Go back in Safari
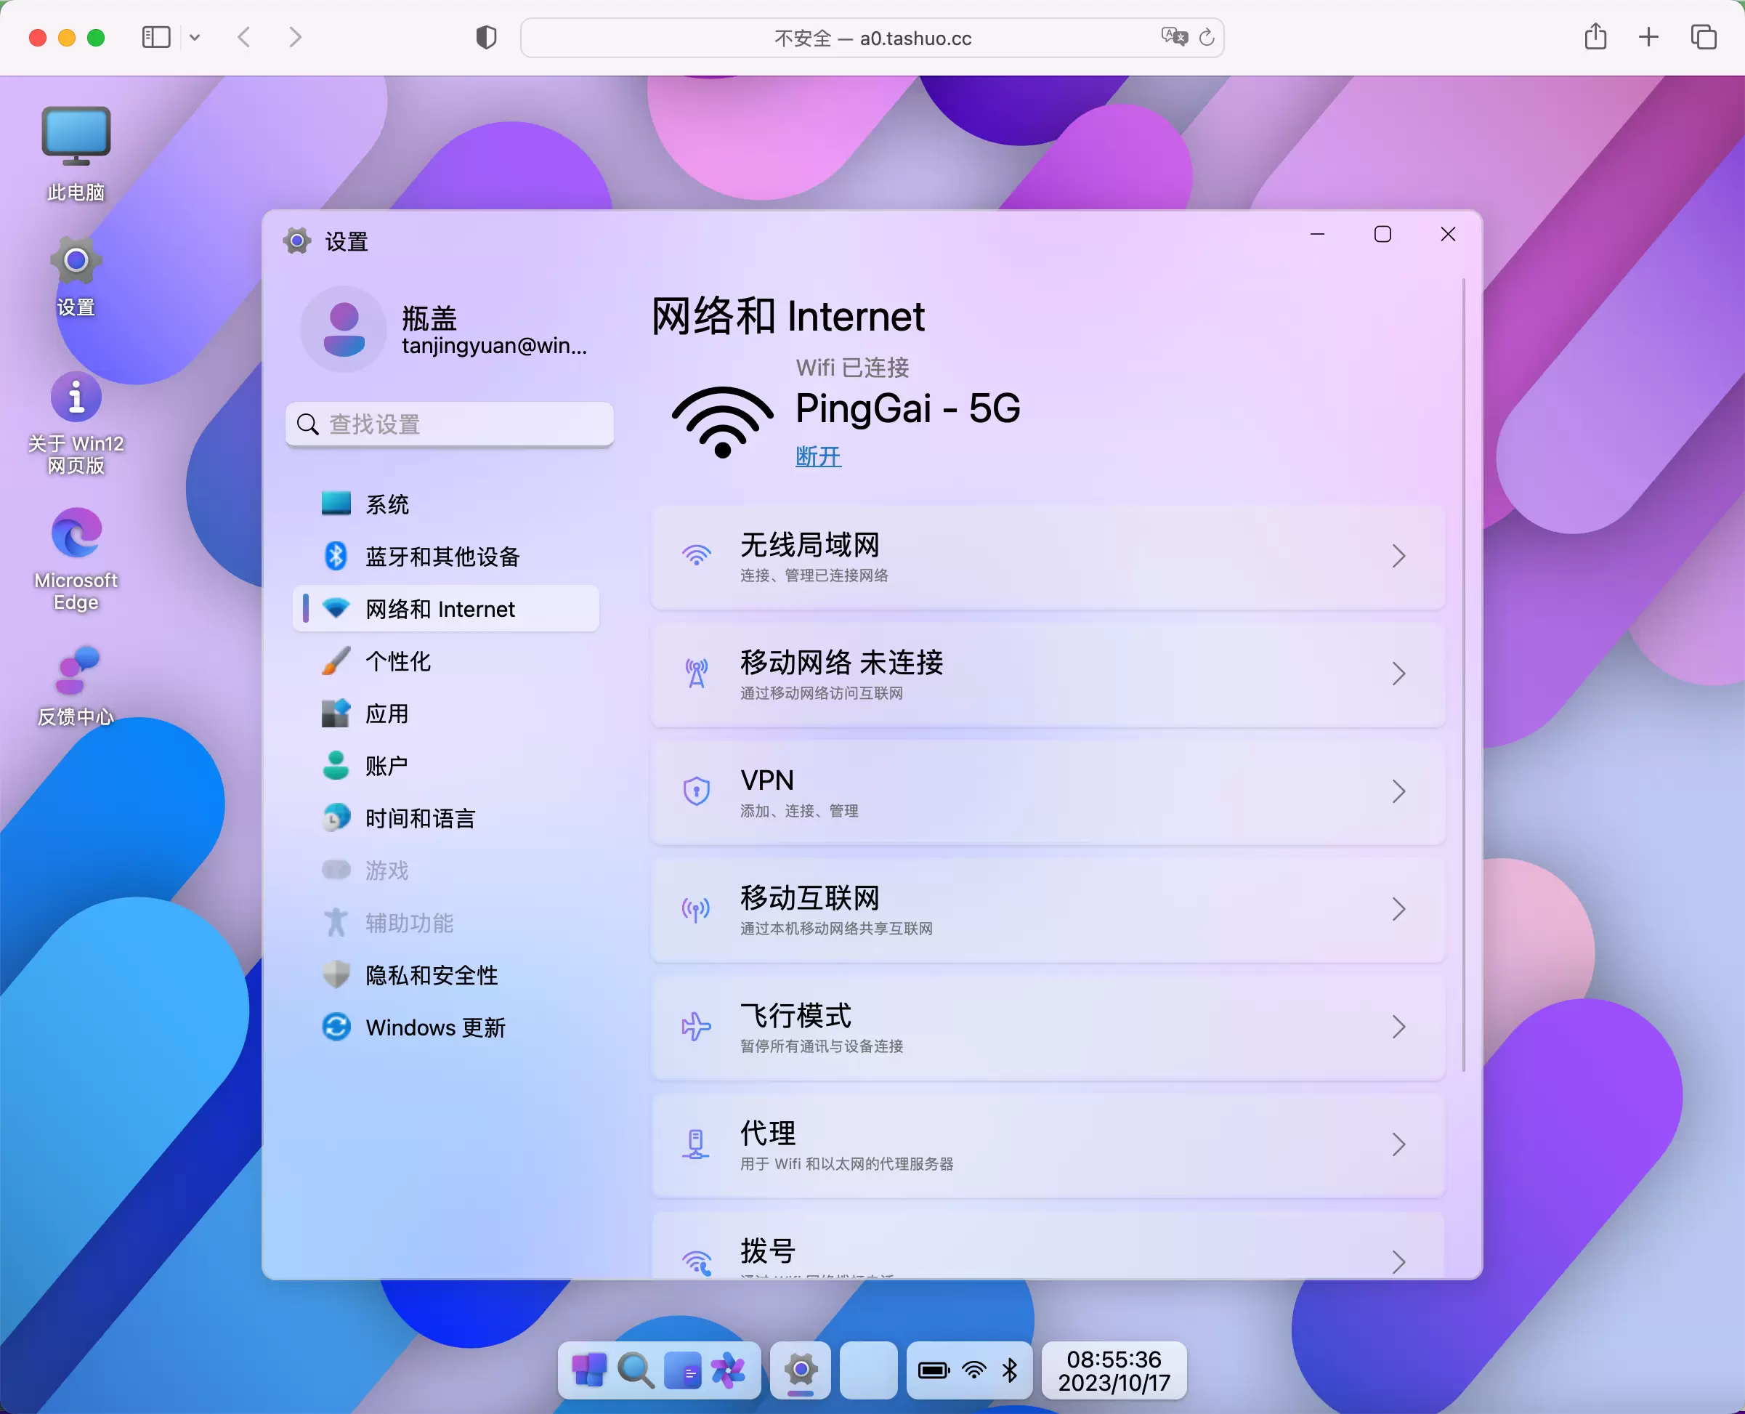 tap(244, 38)
